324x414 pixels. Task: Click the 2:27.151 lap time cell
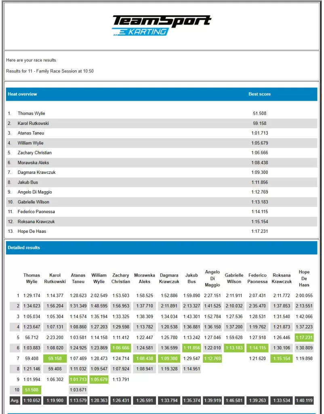click(x=212, y=296)
